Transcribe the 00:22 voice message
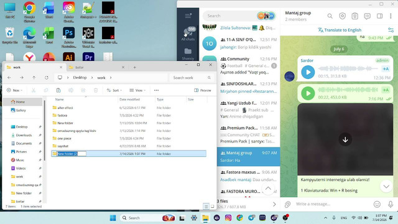This screenshot has width=398, height=224. pyautogui.click(x=386, y=90)
